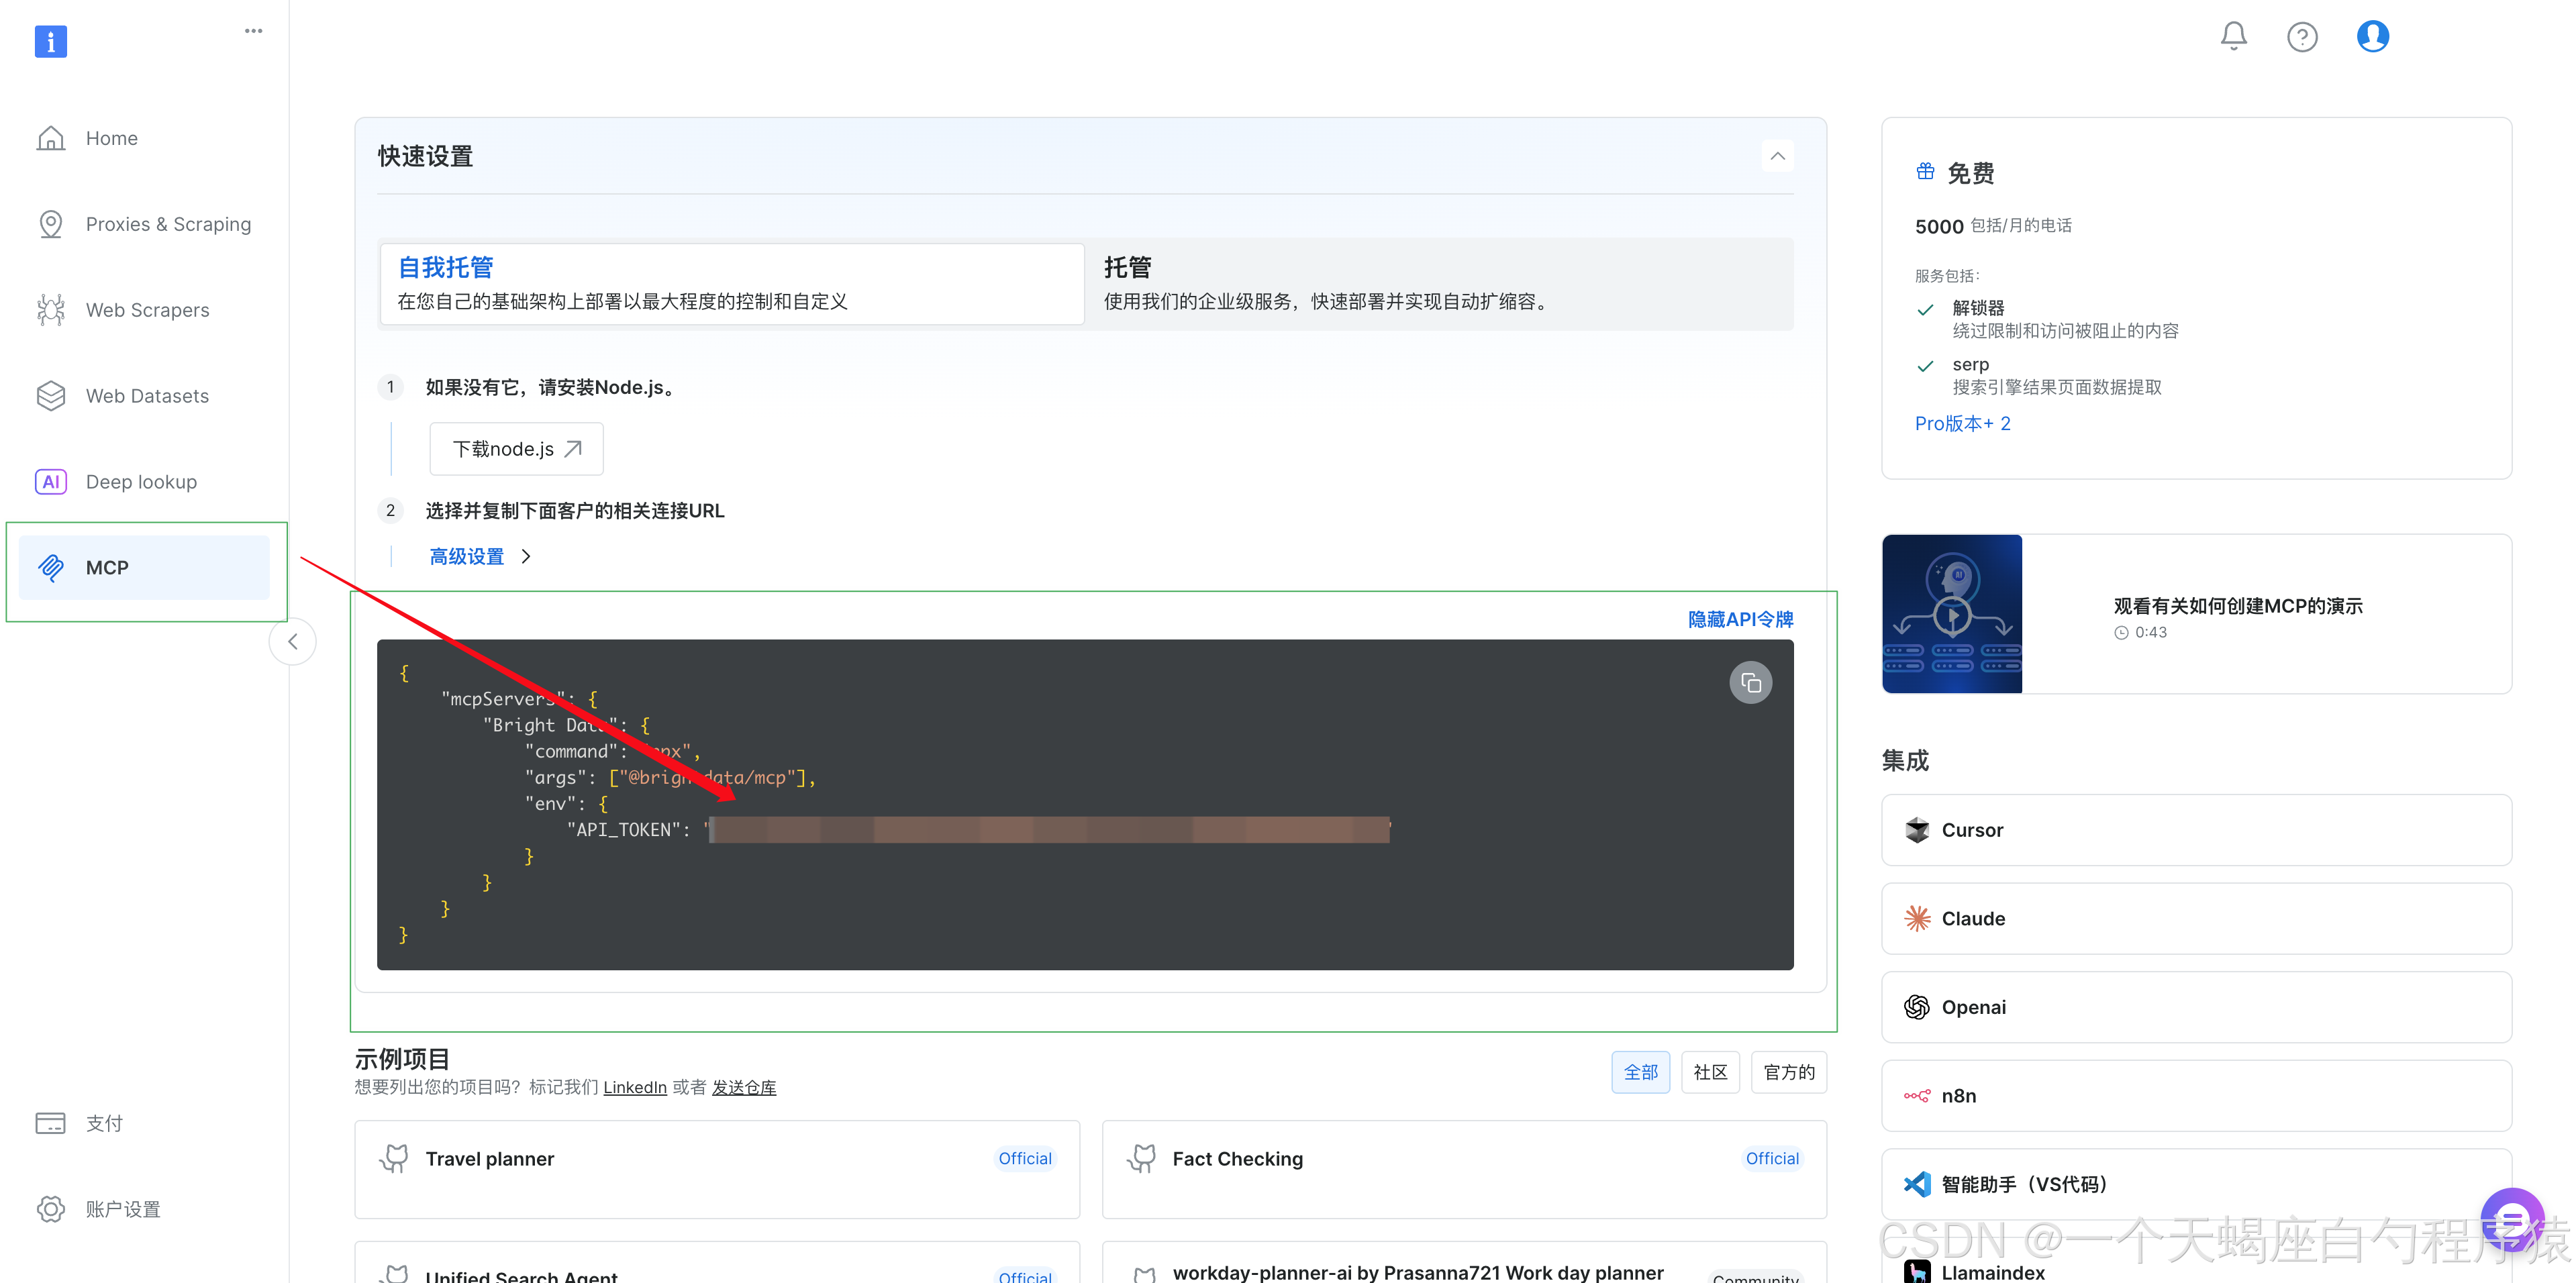
Task: Click the notification bell icon
Action: point(2233,37)
